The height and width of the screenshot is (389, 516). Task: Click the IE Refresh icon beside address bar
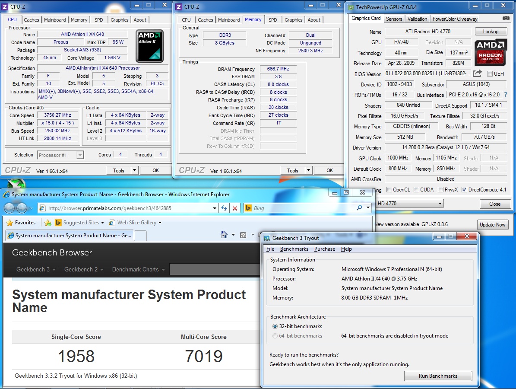(x=224, y=208)
